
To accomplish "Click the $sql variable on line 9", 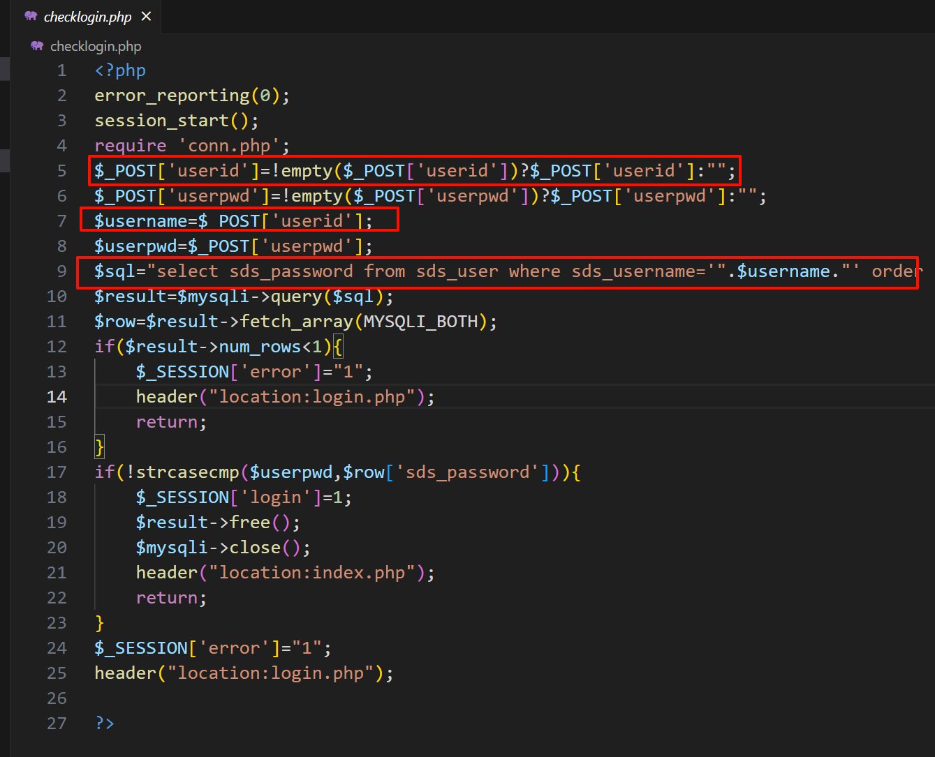I will (115, 271).
